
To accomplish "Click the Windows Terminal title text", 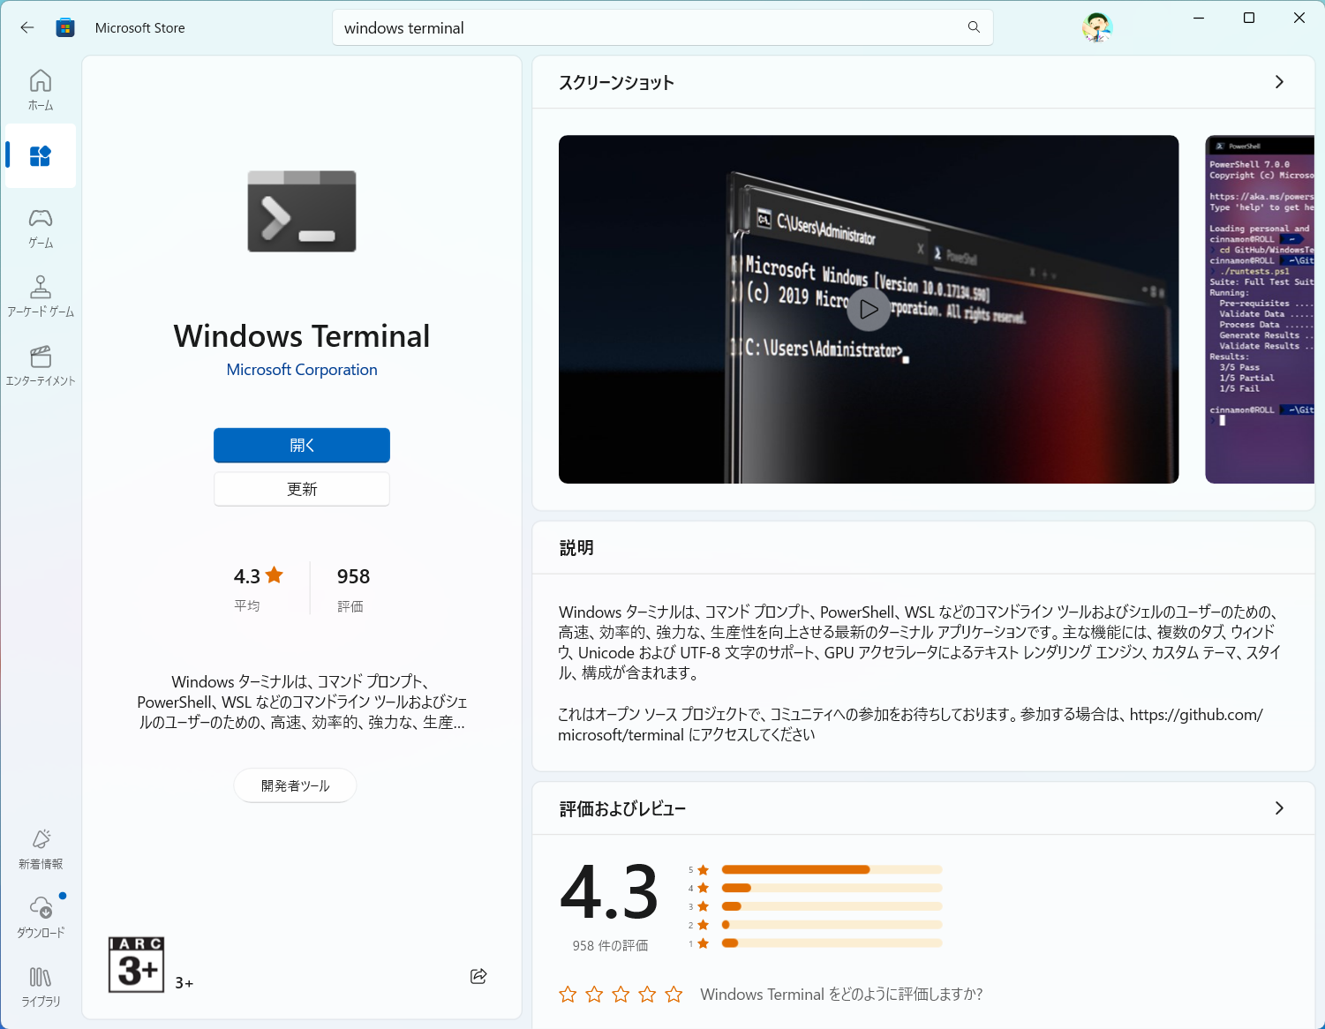I will click(302, 336).
